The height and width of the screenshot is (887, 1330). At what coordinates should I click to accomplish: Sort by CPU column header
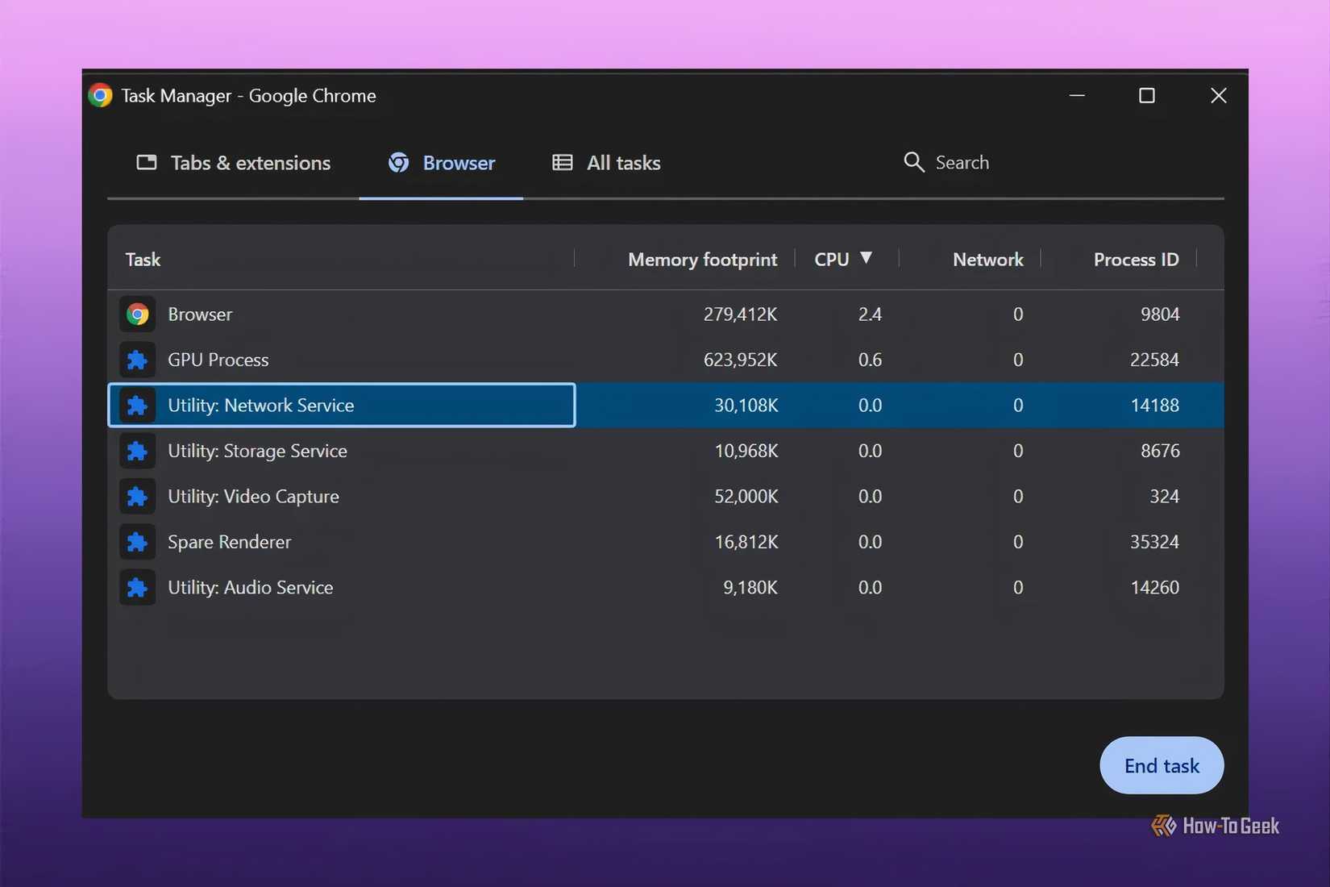(x=831, y=260)
